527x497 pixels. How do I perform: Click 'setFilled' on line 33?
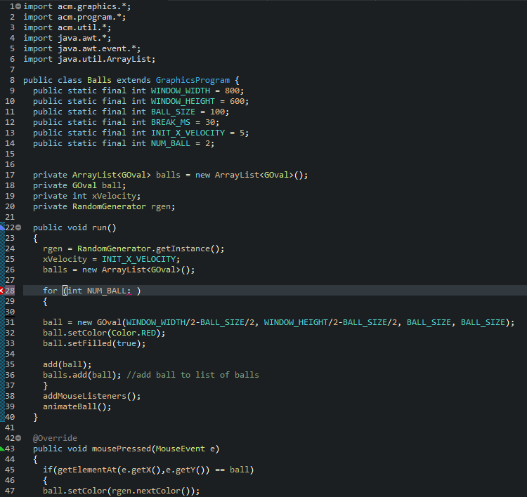(89, 343)
